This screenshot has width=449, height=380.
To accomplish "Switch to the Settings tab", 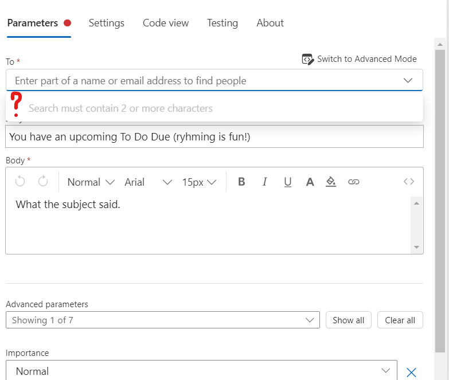I will [x=107, y=23].
